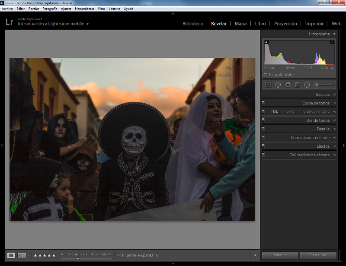Screen dimensions: 346x266
Task: Open the toolbar content dropdown arrow
Action: [x=255, y=255]
